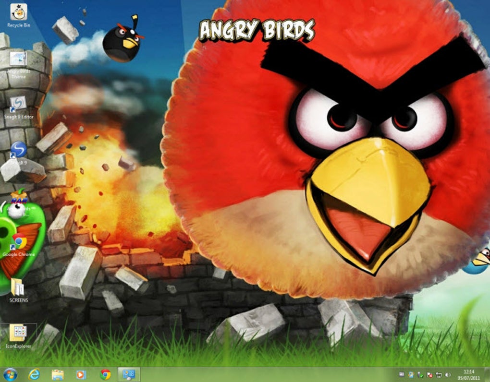
Task: Open the Windows Live Messenger tray icon
Action: coord(411,374)
